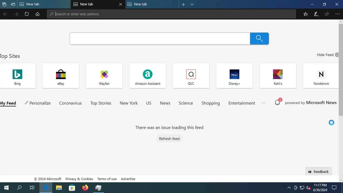Open Settings and more ellipsis
The width and height of the screenshot is (343, 193).
(338, 14)
